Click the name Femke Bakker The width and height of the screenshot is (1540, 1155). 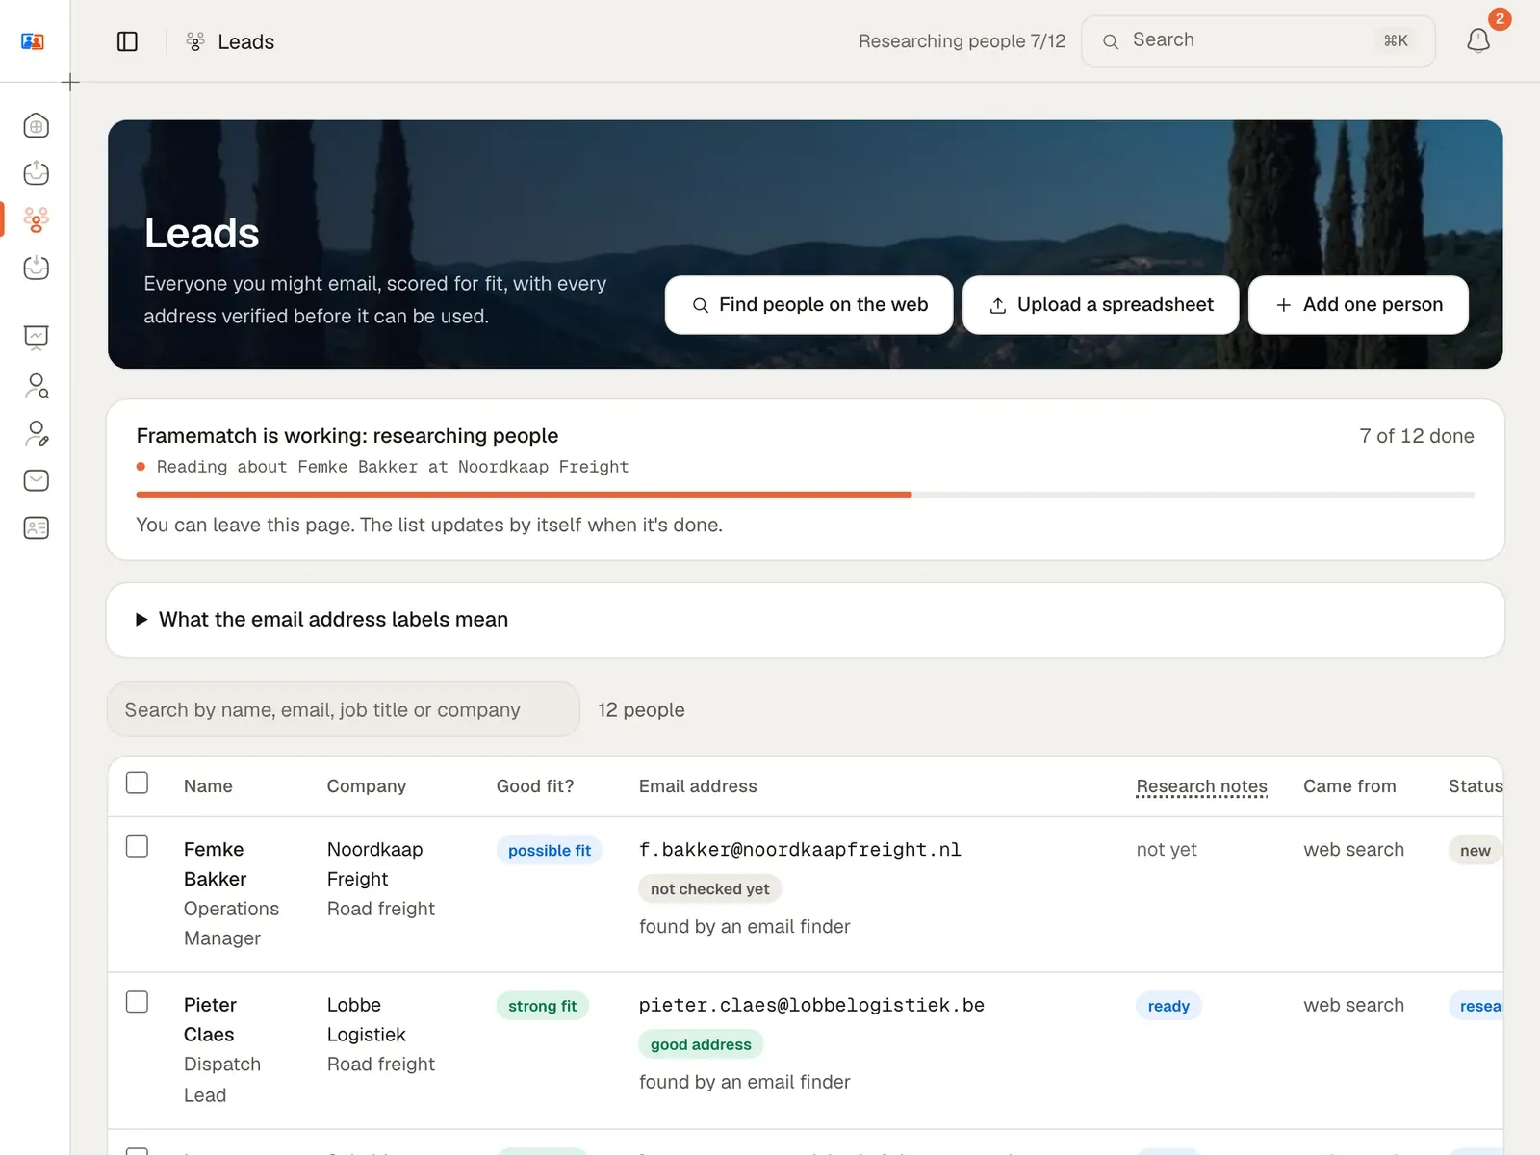coord(216,864)
